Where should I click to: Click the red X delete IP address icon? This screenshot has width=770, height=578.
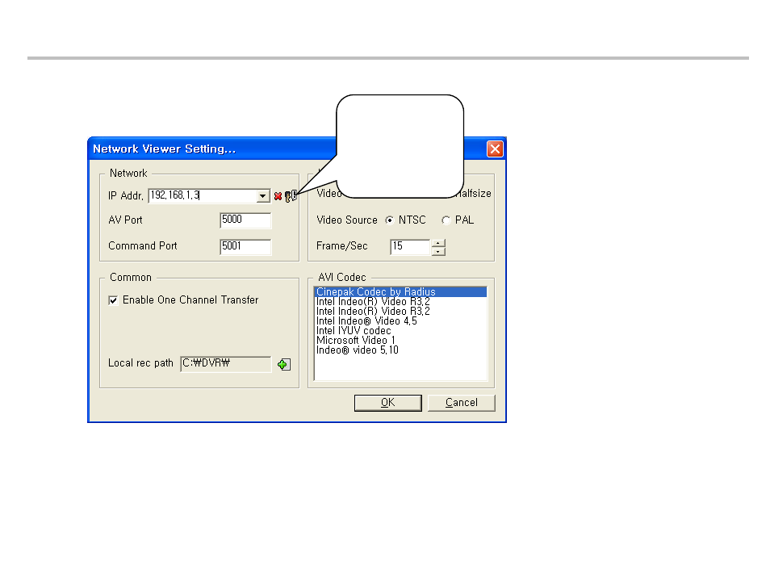click(x=278, y=196)
